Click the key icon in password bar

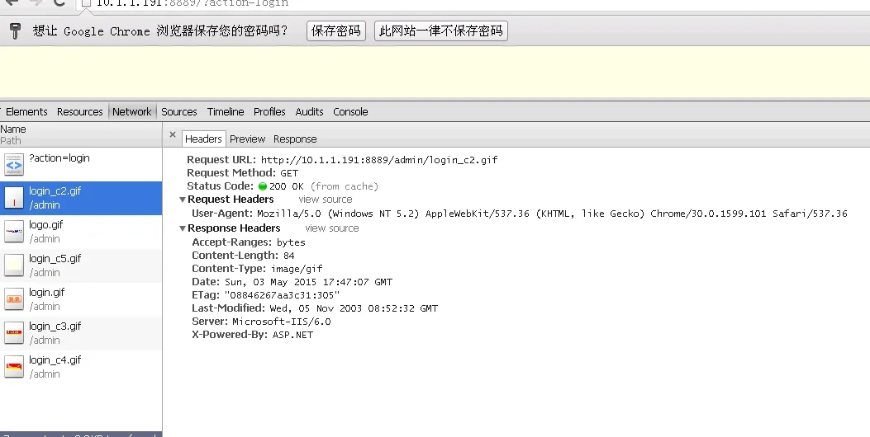tap(15, 31)
